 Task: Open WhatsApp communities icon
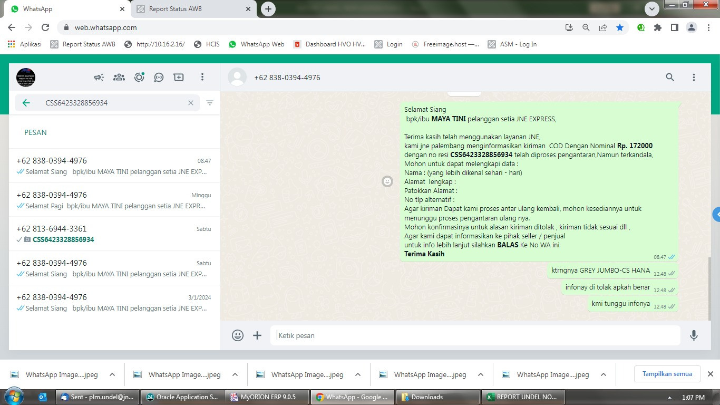(119, 78)
